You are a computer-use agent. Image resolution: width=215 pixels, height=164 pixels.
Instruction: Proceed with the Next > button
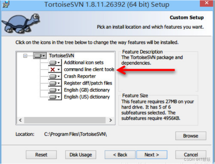pyautogui.click(x=152, y=155)
